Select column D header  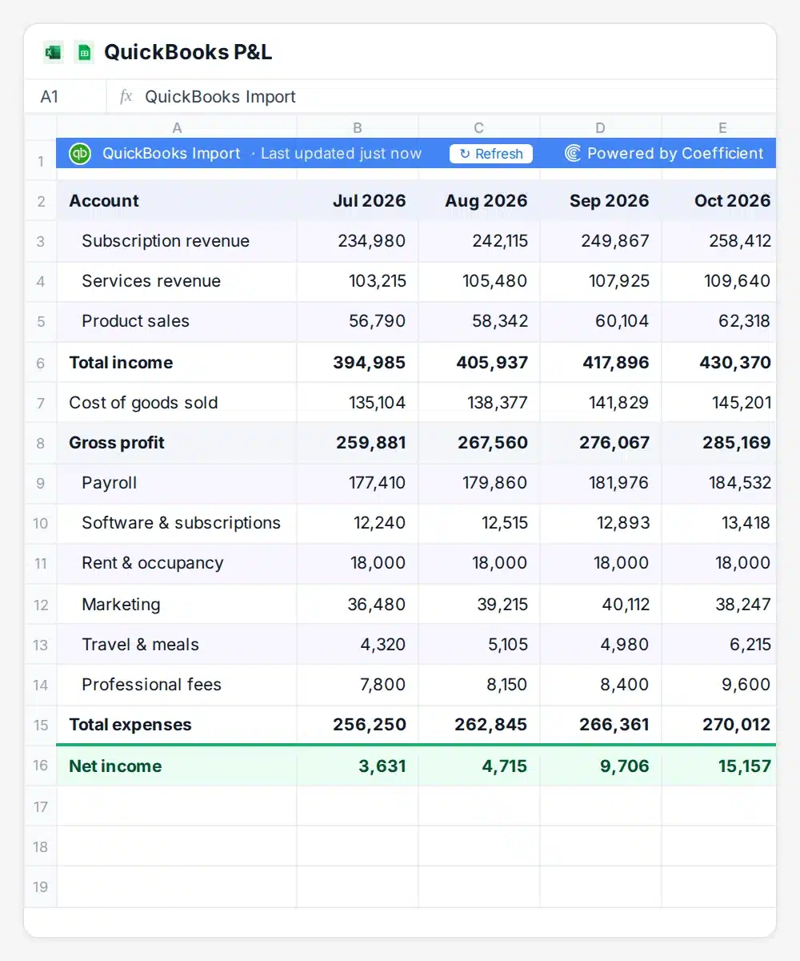601,128
